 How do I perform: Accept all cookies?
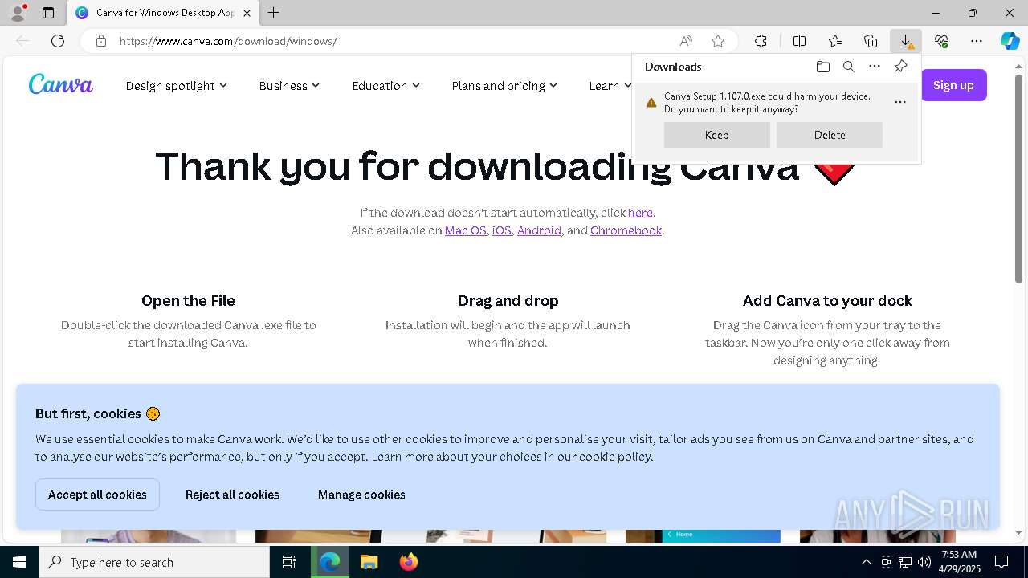coord(97,495)
